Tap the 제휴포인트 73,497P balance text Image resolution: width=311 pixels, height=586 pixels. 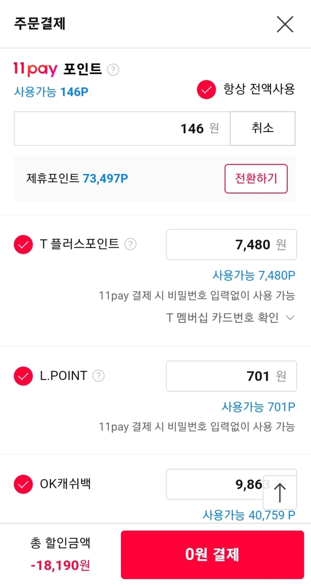77,179
